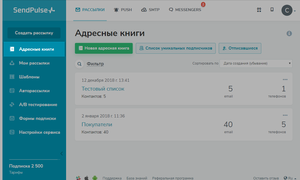Open the Apple app icon in footer
This screenshot has width=300, height=180.
pyautogui.click(x=86, y=178)
